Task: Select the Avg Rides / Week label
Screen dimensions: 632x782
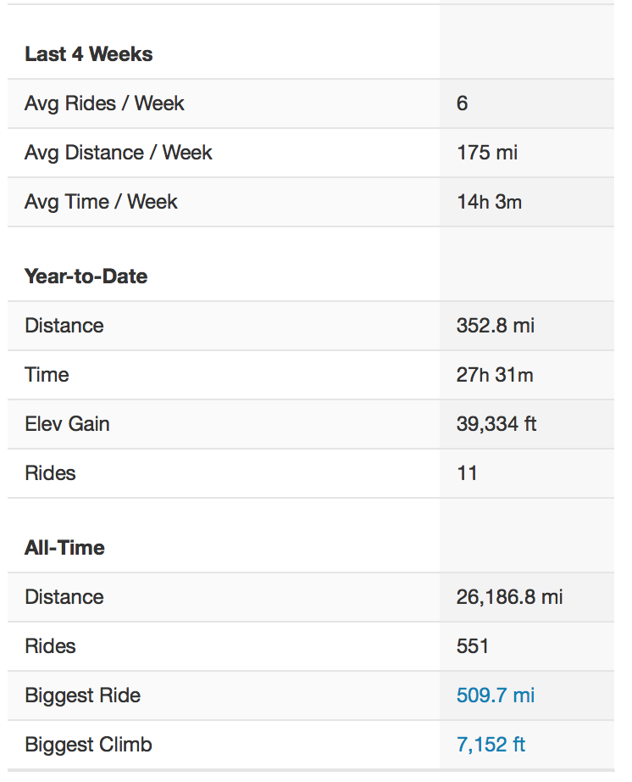Action: (x=105, y=103)
